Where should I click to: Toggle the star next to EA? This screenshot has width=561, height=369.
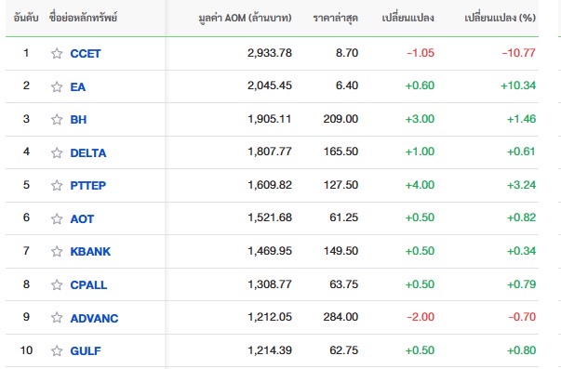[57, 86]
